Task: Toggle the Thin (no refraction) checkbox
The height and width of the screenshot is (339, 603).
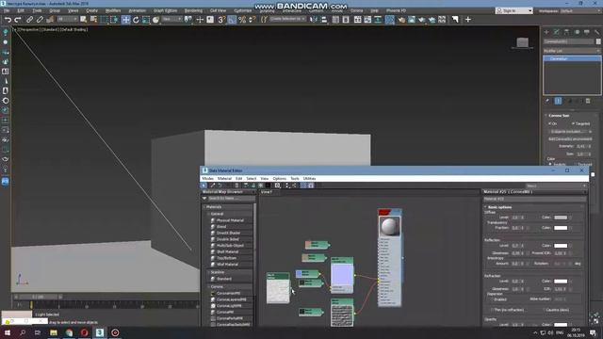Action: (x=492, y=310)
